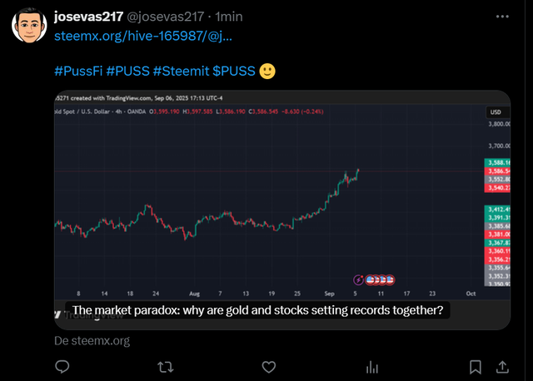Bookmark this tweet
Screen dimensions: 533x381
476,367
